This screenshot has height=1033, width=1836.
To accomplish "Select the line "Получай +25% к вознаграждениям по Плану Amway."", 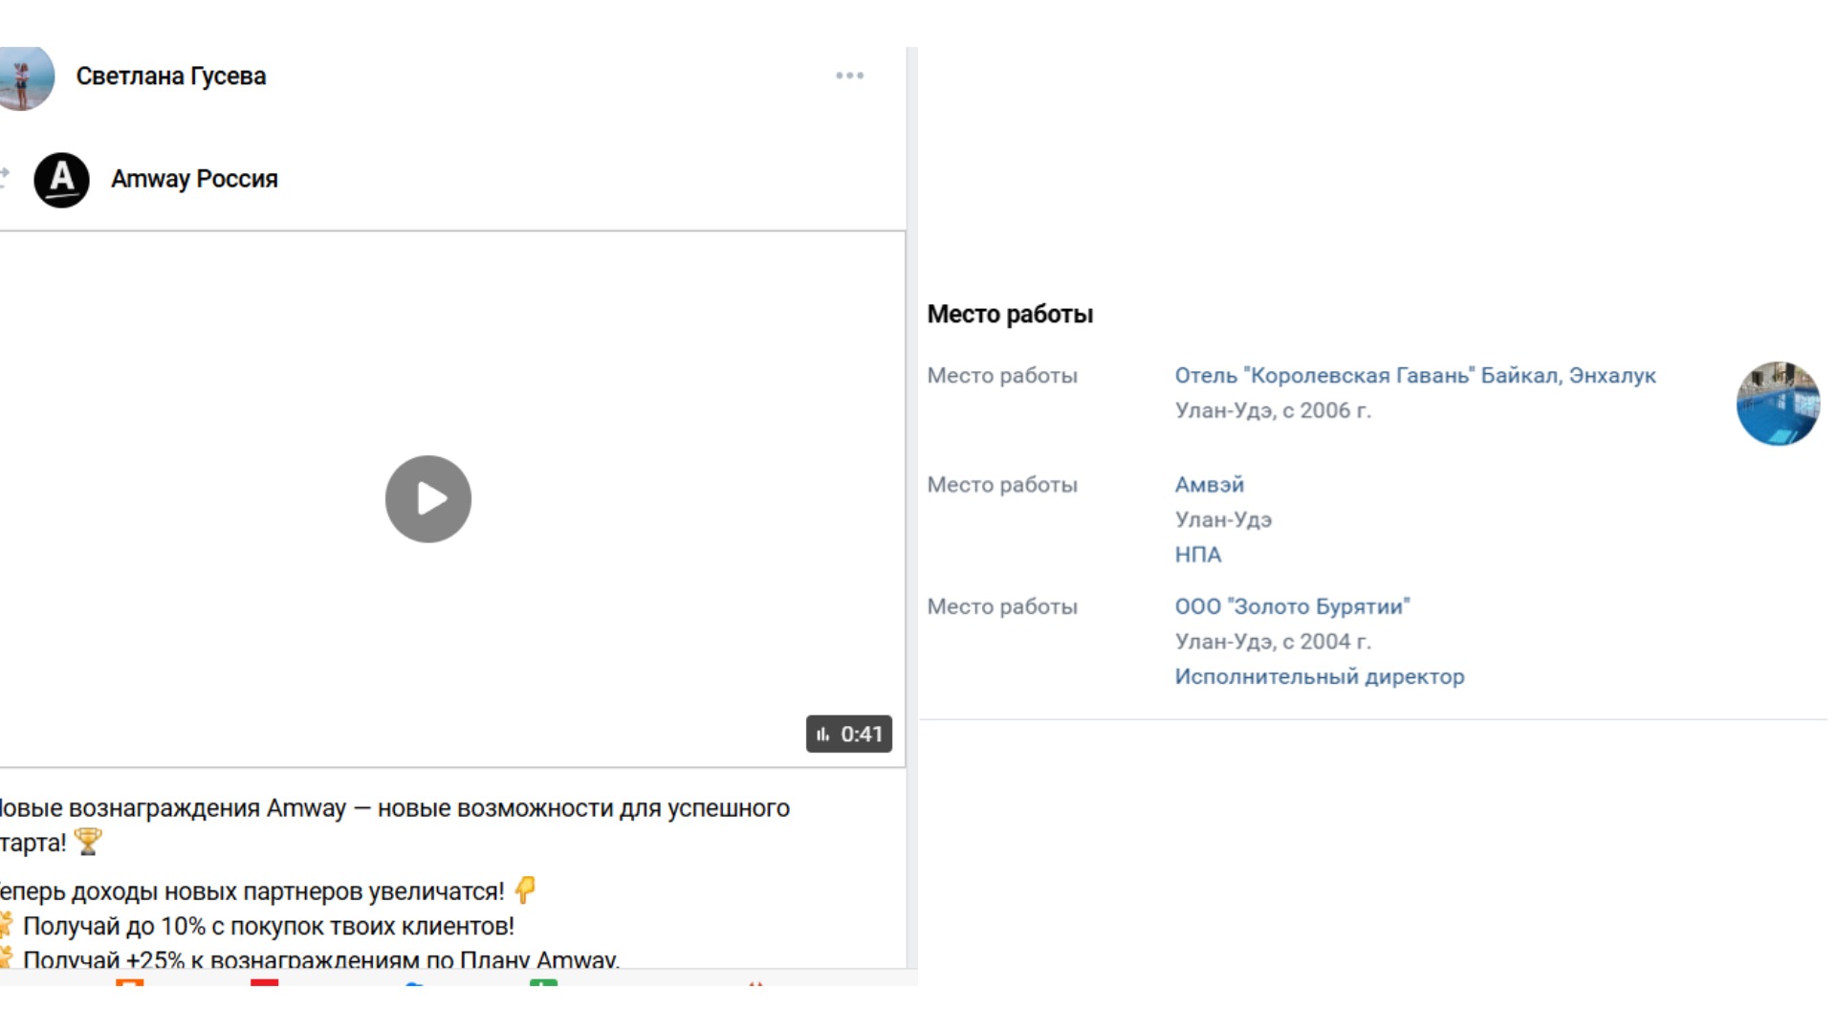I will 321,958.
